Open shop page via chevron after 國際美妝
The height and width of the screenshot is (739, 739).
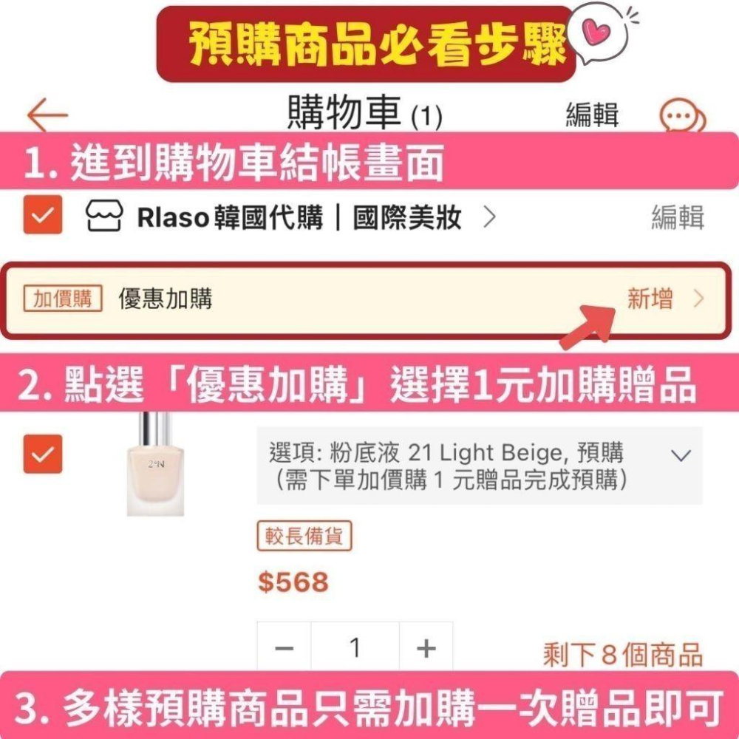coord(490,217)
